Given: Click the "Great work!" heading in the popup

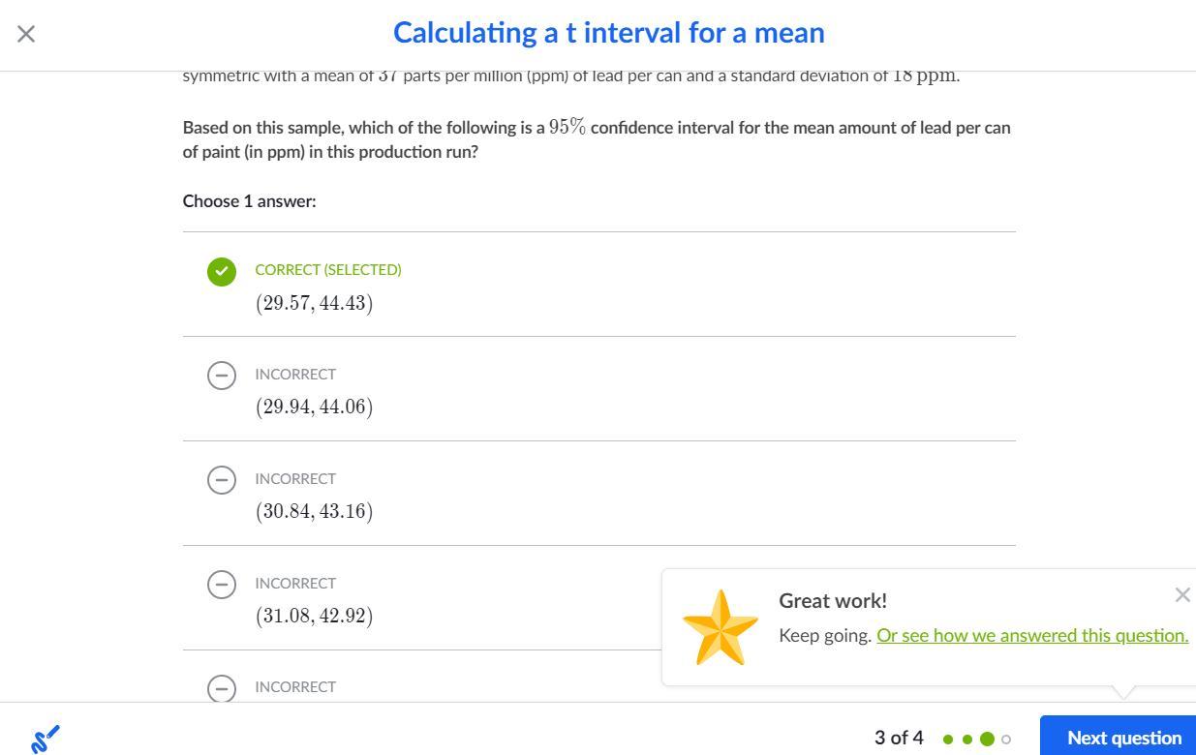Looking at the screenshot, I should click(833, 600).
